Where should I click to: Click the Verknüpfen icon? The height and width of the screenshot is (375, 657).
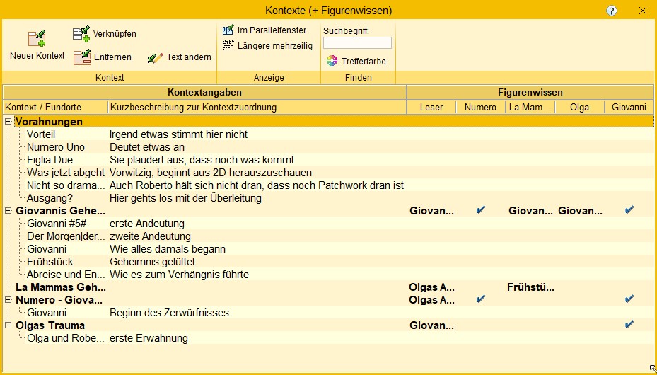(x=81, y=34)
